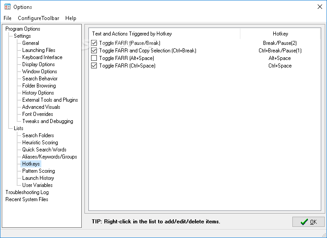Select the Toggle FARR (Pause/Break) row text
This screenshot has height=238, width=327.
tap(130, 43)
